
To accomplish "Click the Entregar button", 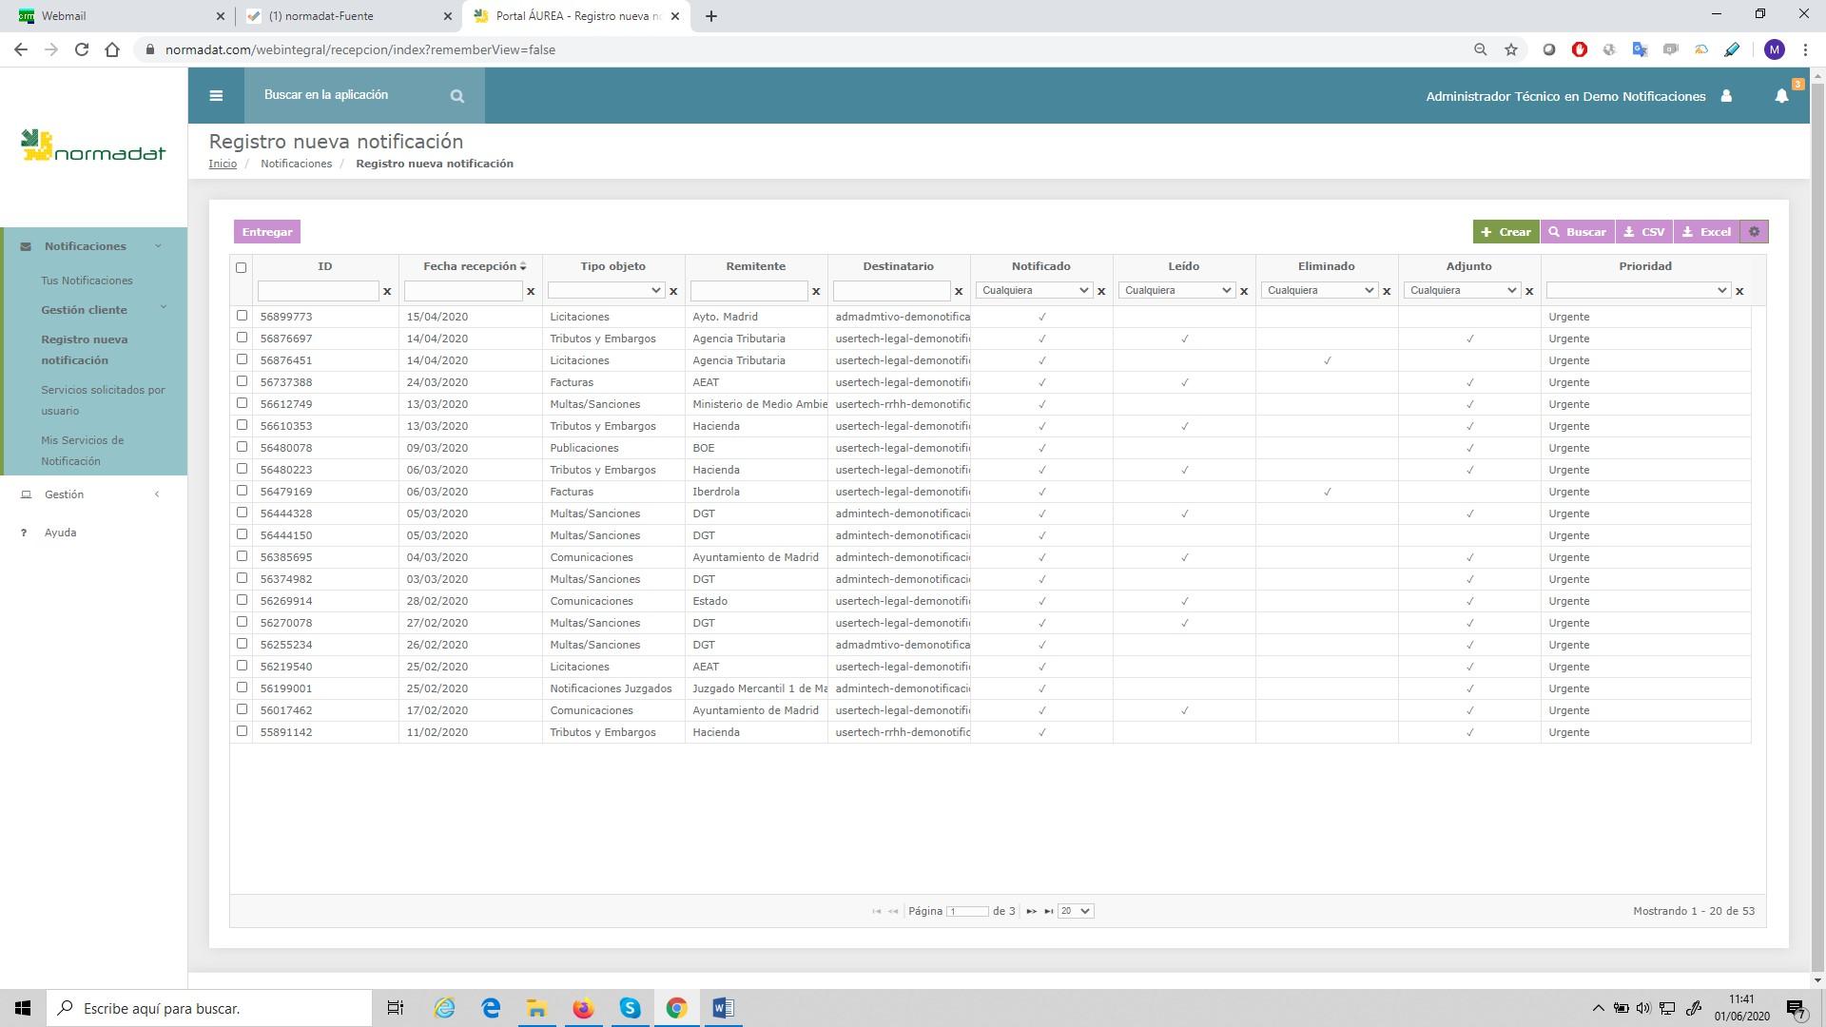I will coord(267,232).
